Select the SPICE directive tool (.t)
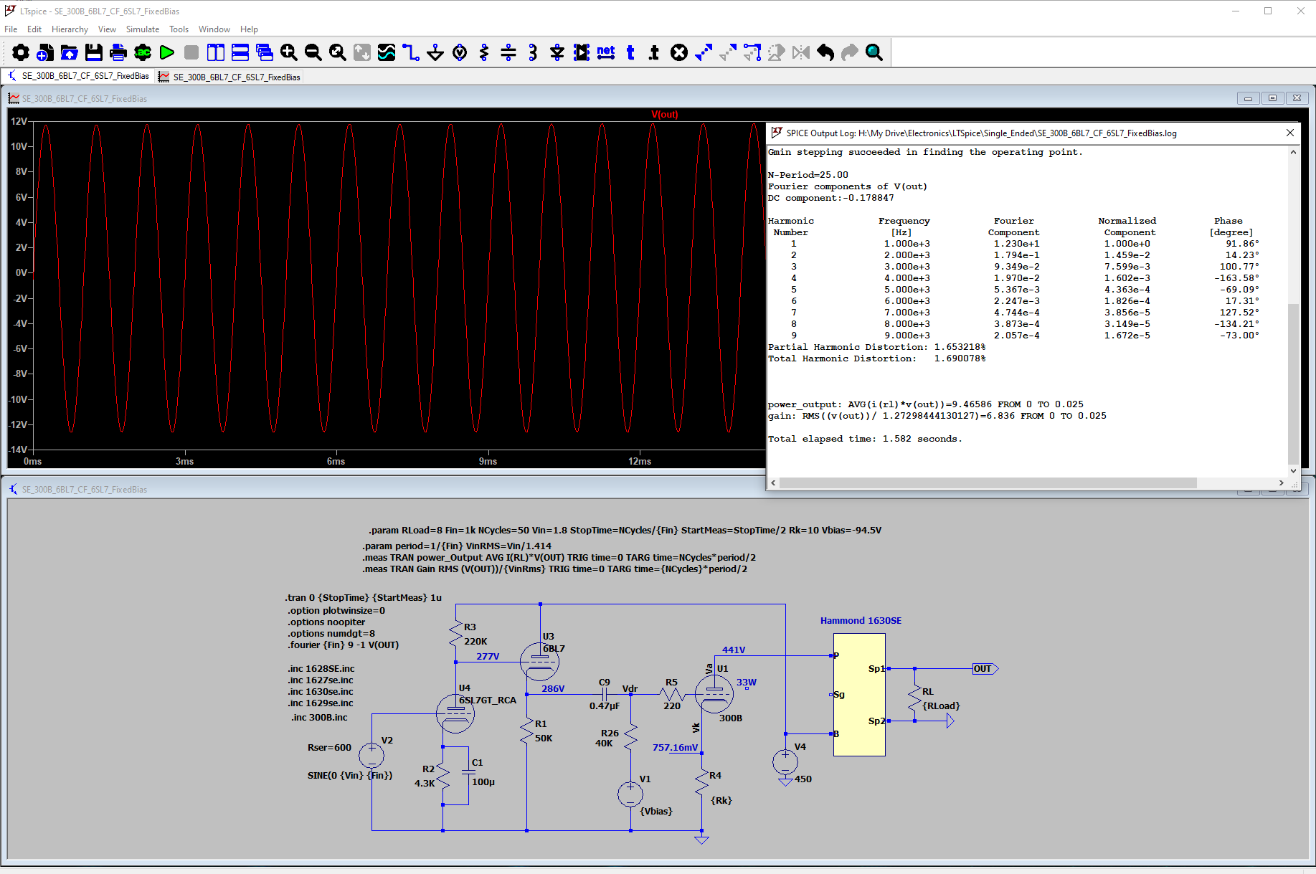The width and height of the screenshot is (1316, 874). pos(654,52)
